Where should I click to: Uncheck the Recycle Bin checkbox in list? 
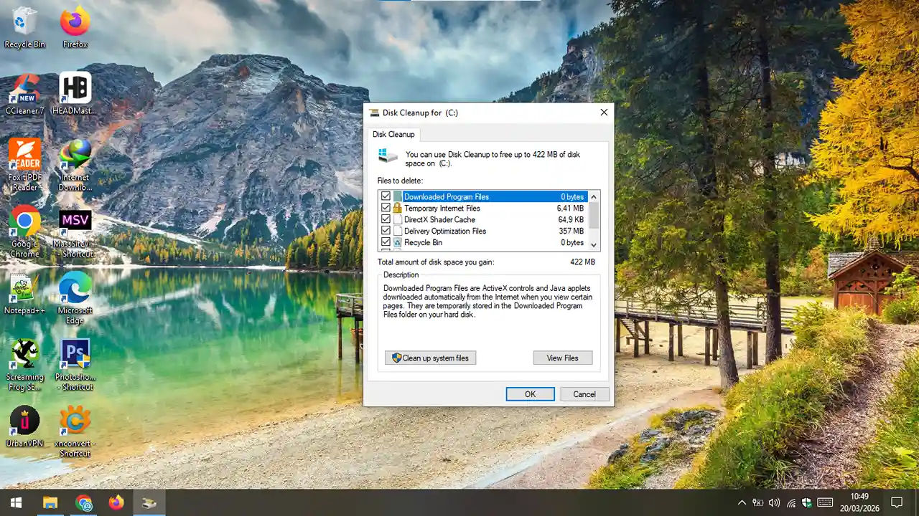click(x=386, y=242)
